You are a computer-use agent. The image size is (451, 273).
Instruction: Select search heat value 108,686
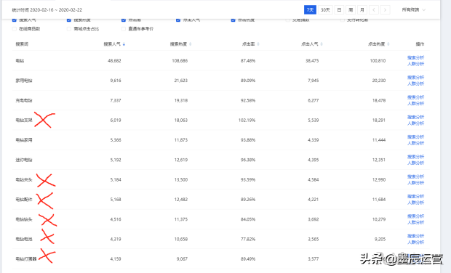coord(180,61)
